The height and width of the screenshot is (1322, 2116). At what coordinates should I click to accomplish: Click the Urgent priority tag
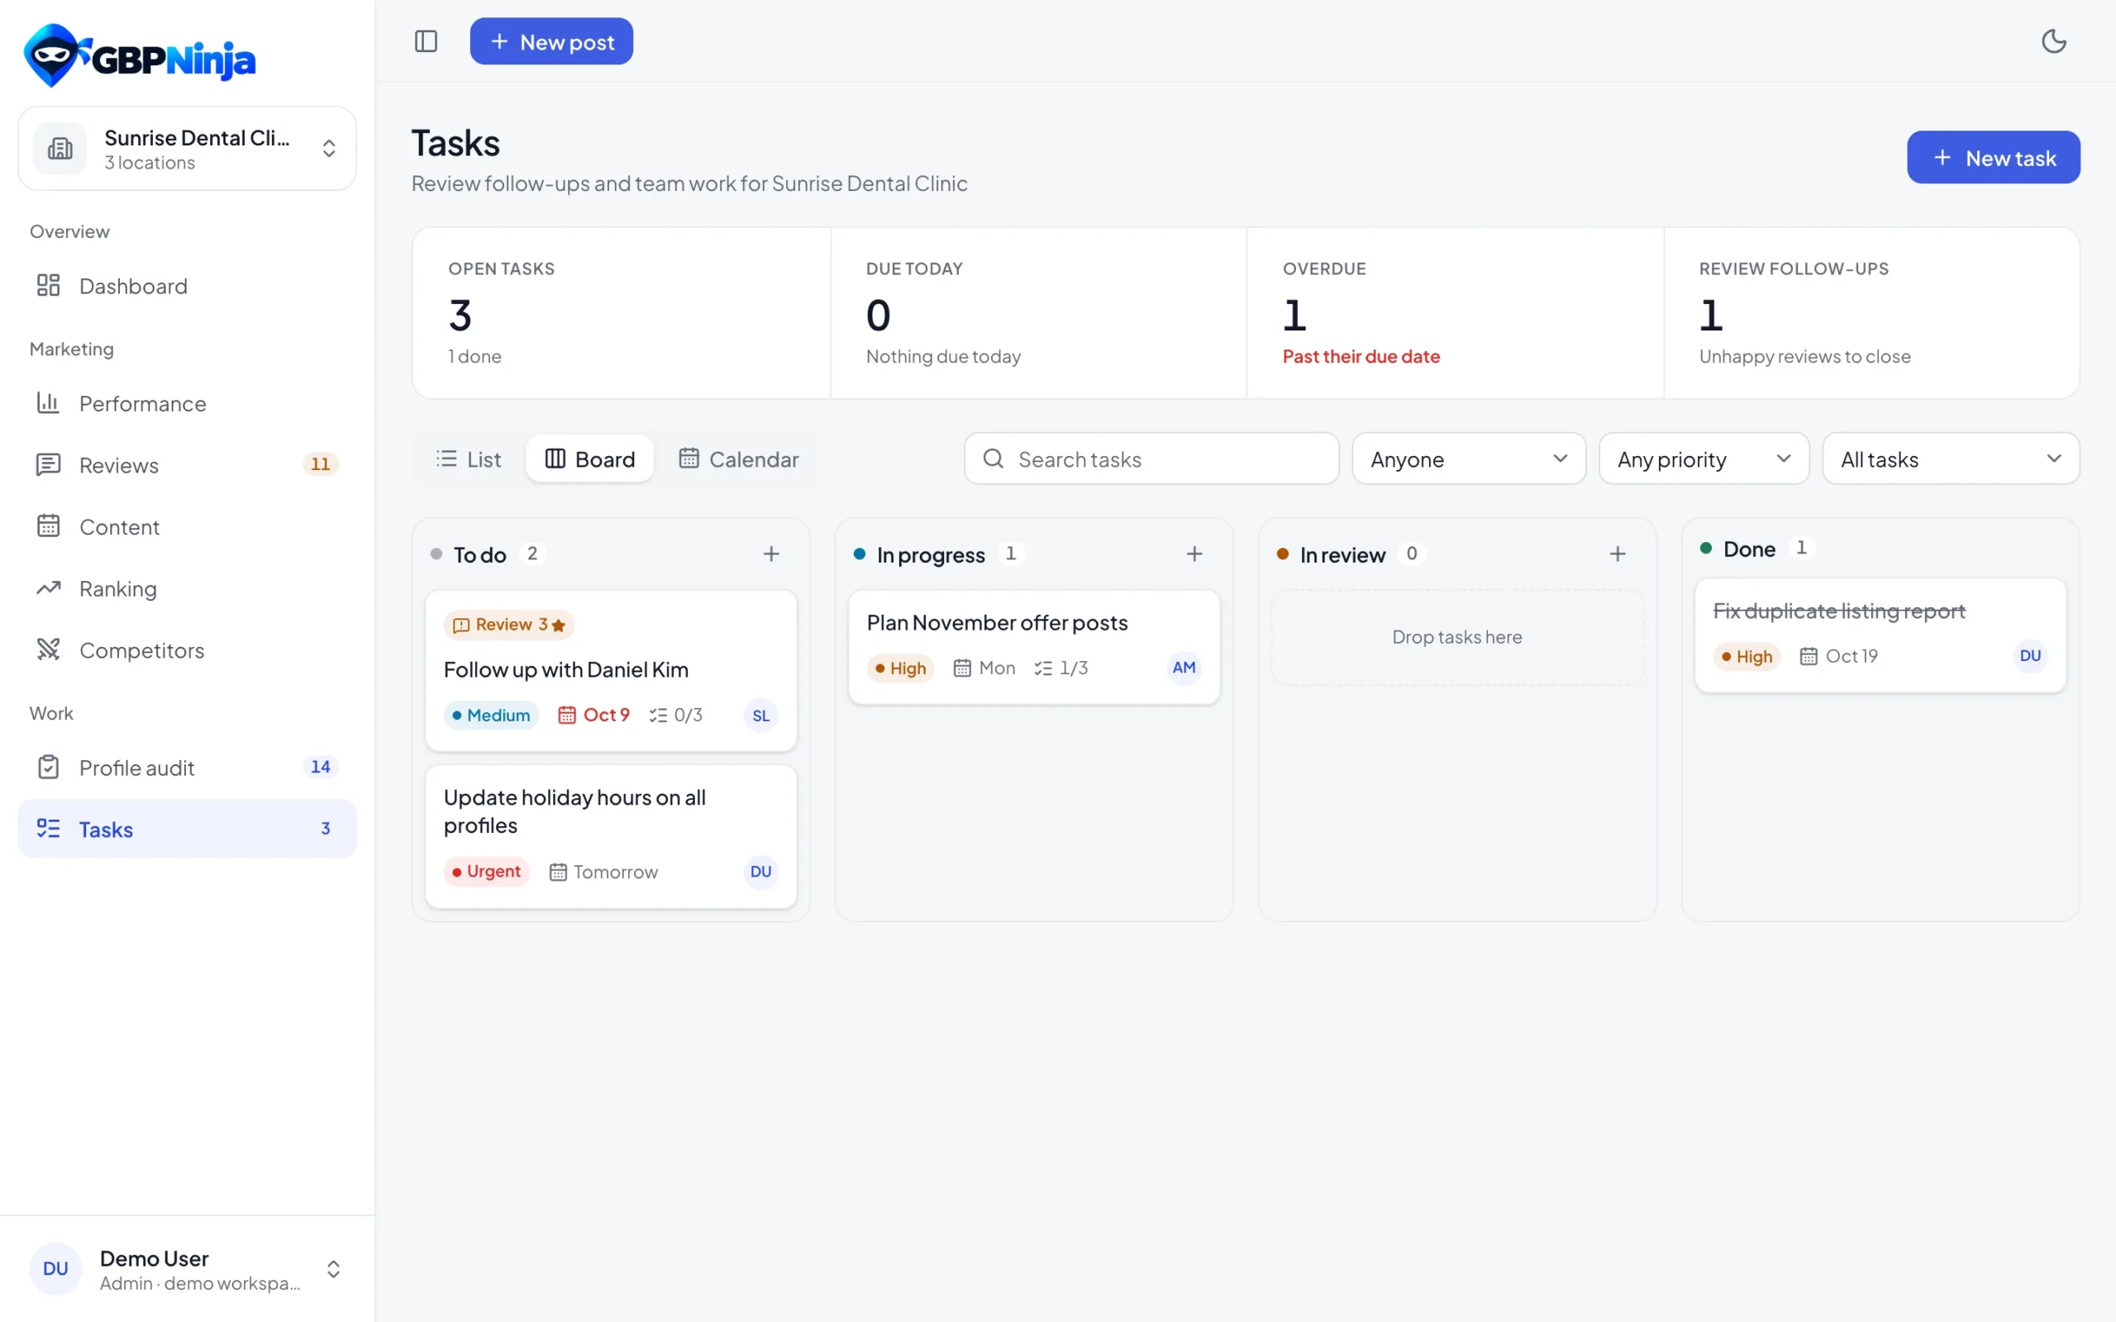[x=486, y=872]
